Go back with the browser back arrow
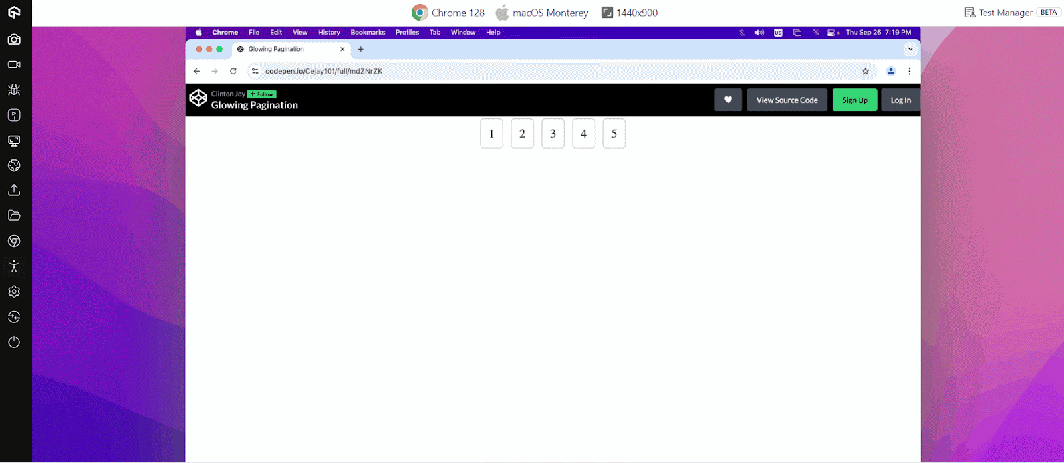Screen dimensions: 1064x463 (196, 71)
